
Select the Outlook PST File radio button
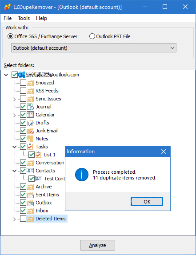click(x=92, y=36)
